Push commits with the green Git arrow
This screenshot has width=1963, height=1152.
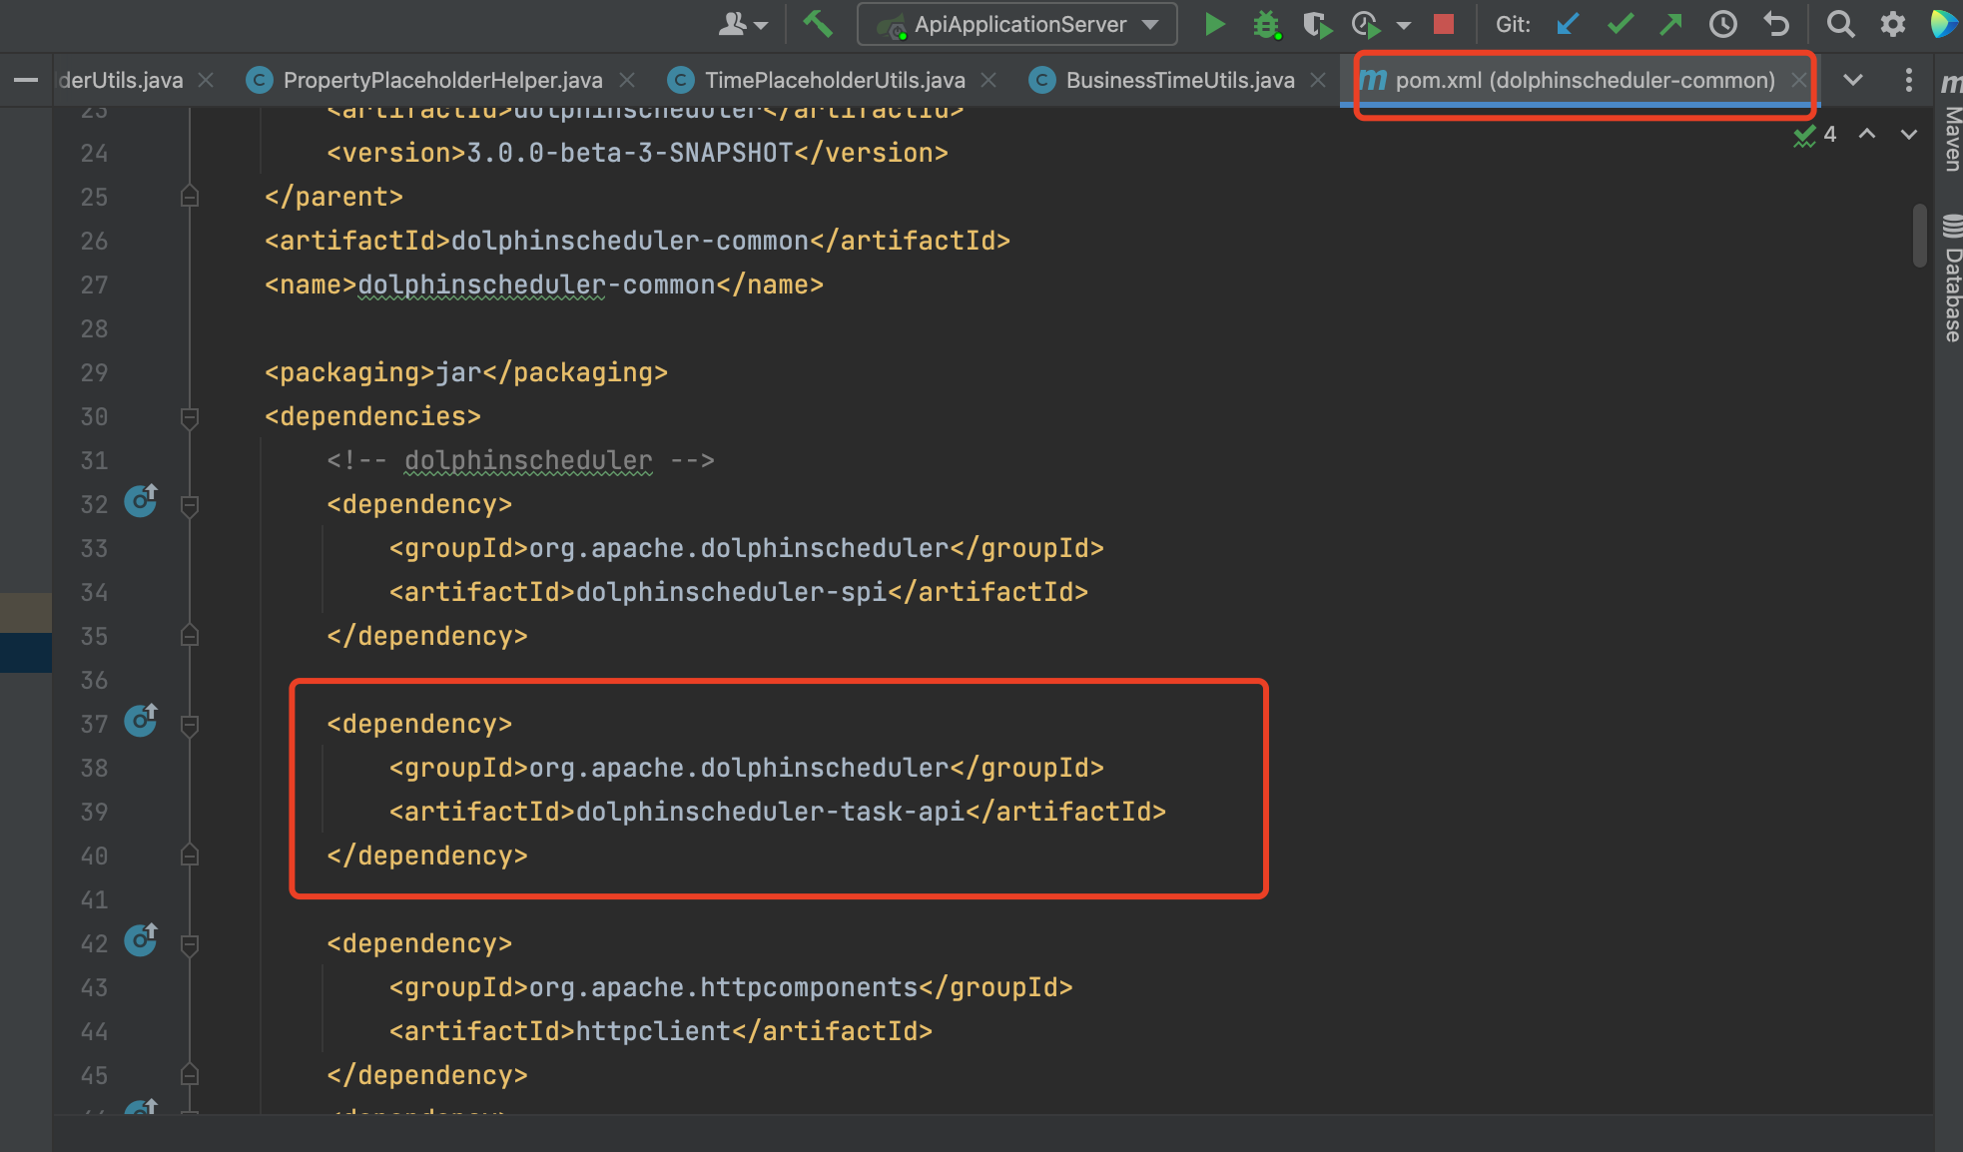click(x=1670, y=24)
